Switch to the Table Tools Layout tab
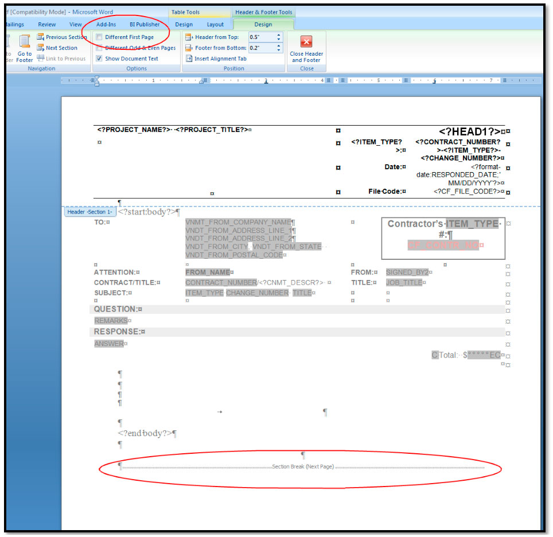The width and height of the screenshot is (553, 537). pyautogui.click(x=215, y=24)
